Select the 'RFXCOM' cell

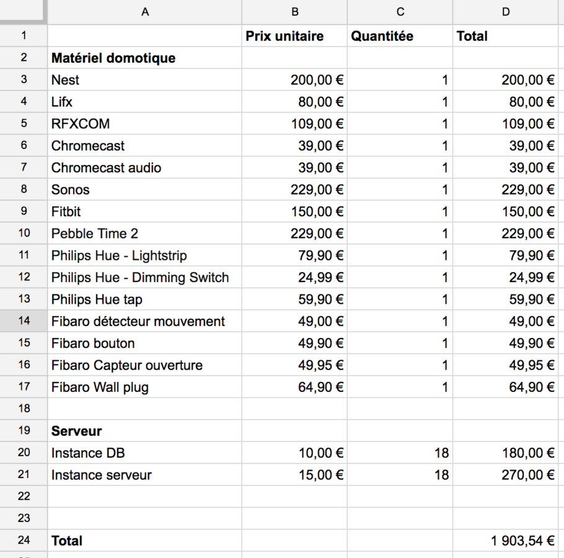coord(144,123)
